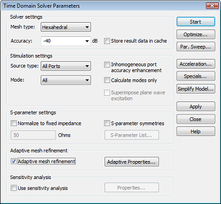The height and width of the screenshot is (204, 221).
Task: Enable Store result data in cache
Action: tap(107, 41)
